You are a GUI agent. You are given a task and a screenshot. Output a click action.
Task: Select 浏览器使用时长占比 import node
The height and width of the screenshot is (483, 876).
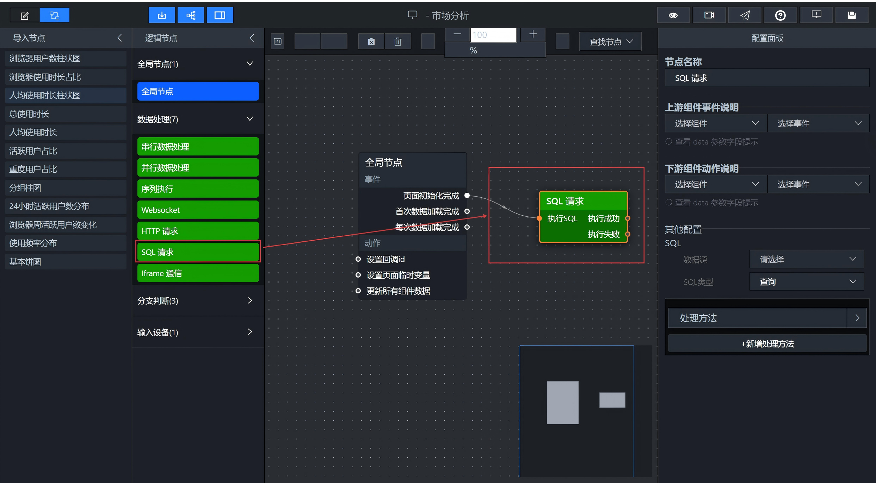[x=66, y=77]
